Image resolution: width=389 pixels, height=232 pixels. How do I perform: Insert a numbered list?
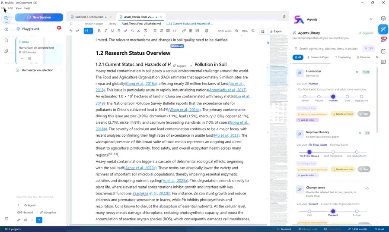click(x=161, y=31)
